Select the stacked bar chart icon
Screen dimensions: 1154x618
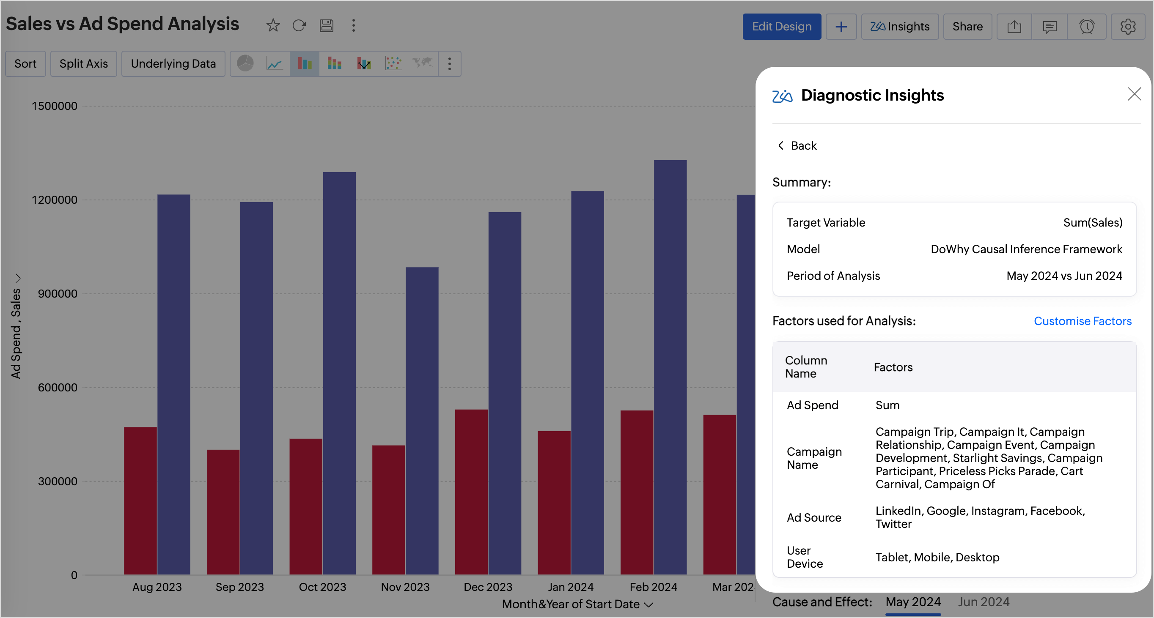coord(334,63)
